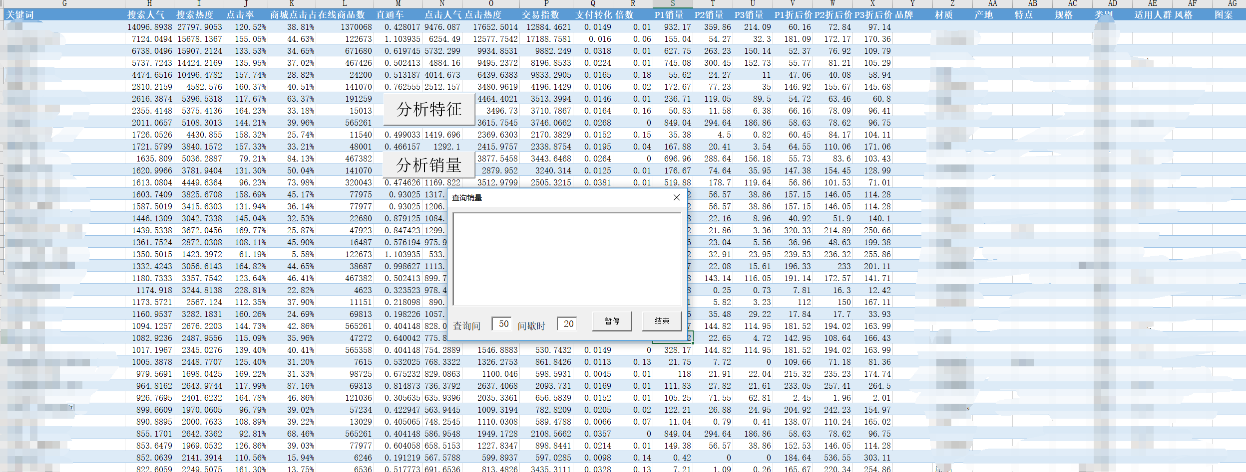Click 结束 in the 查询销量 dialog

(662, 321)
